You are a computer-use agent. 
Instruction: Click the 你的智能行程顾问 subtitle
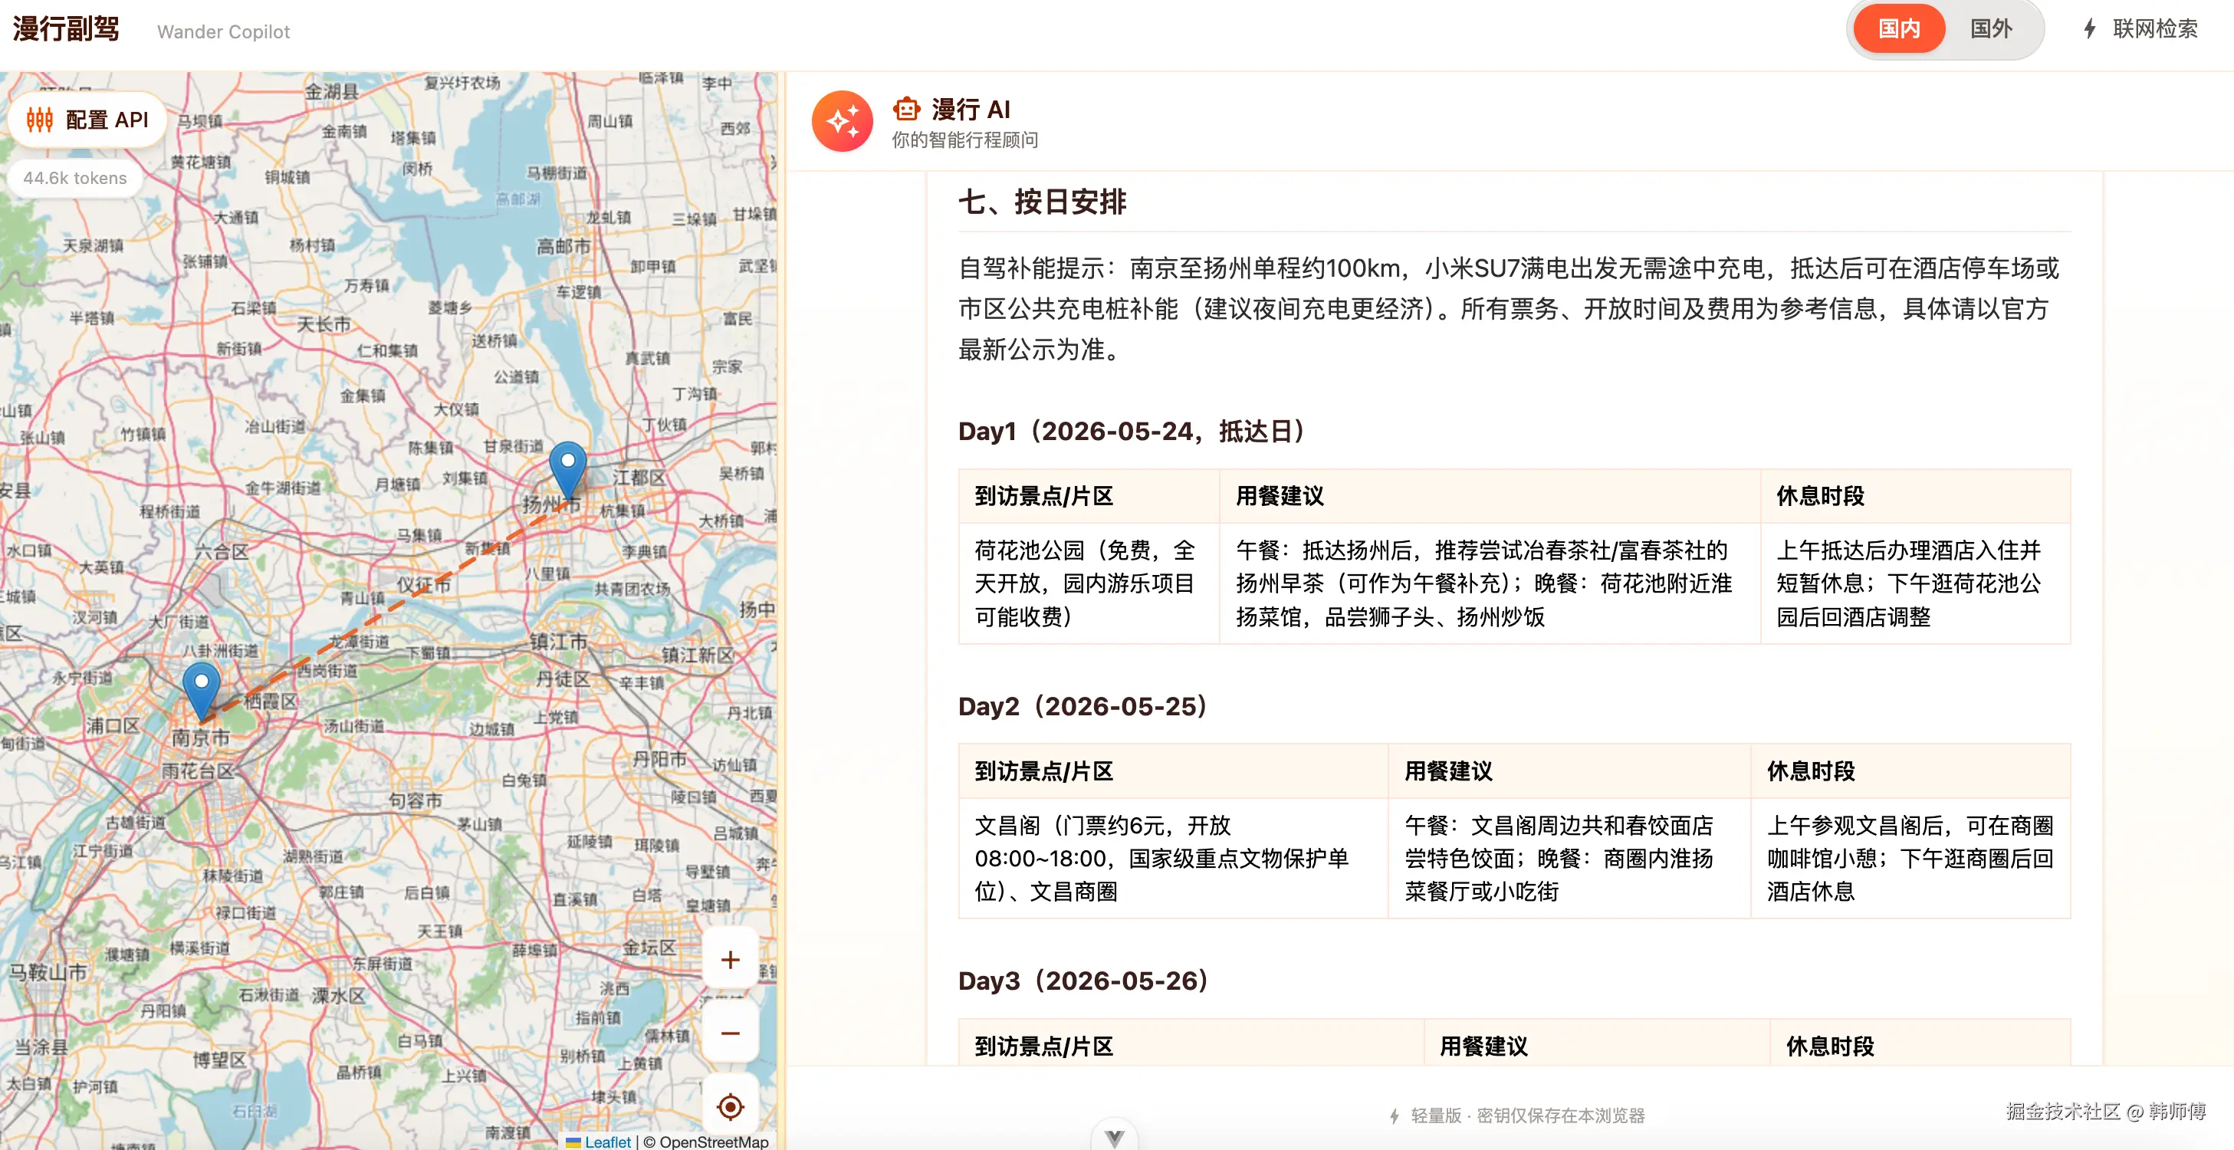(x=964, y=140)
